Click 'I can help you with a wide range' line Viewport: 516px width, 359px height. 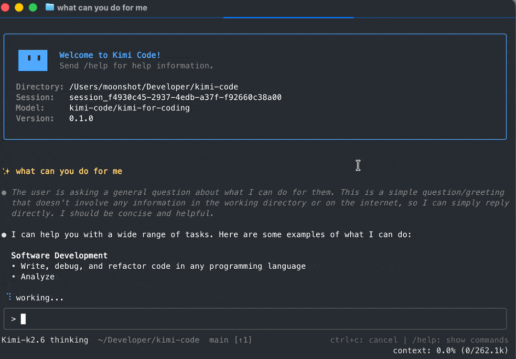[211, 234]
